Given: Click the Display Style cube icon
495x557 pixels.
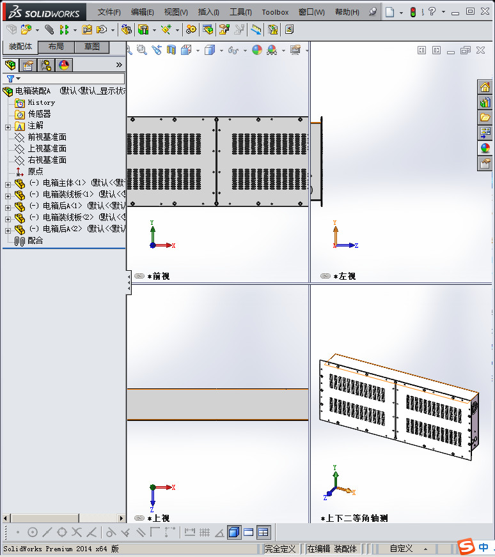Looking at the screenshot, I should (x=210, y=50).
